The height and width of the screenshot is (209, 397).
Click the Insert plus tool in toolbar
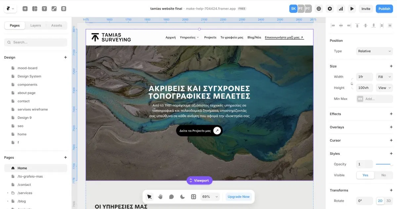[25, 9]
